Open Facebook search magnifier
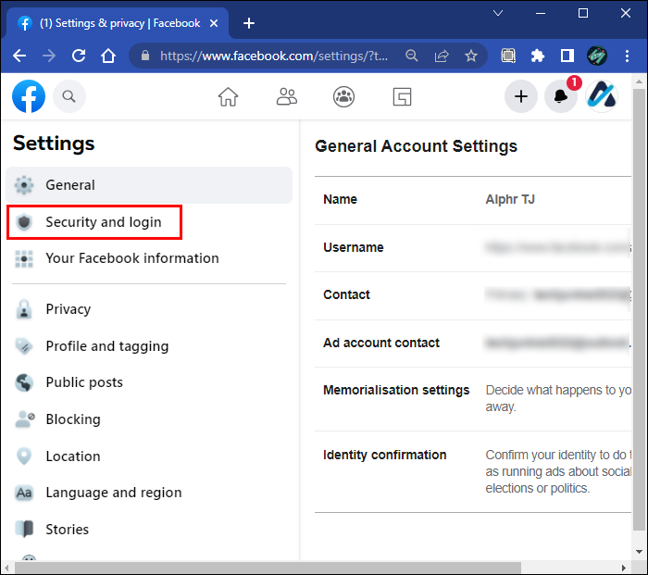This screenshot has height=575, width=648. (69, 95)
